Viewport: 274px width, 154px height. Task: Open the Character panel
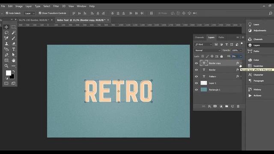(258, 75)
